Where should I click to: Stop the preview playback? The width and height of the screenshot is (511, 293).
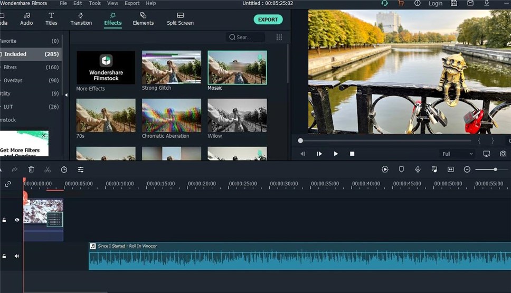[x=352, y=154]
